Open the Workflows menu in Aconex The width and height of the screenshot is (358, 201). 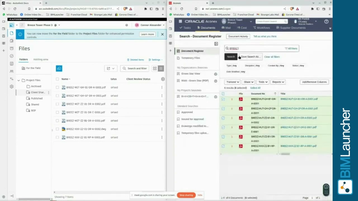point(261,28)
